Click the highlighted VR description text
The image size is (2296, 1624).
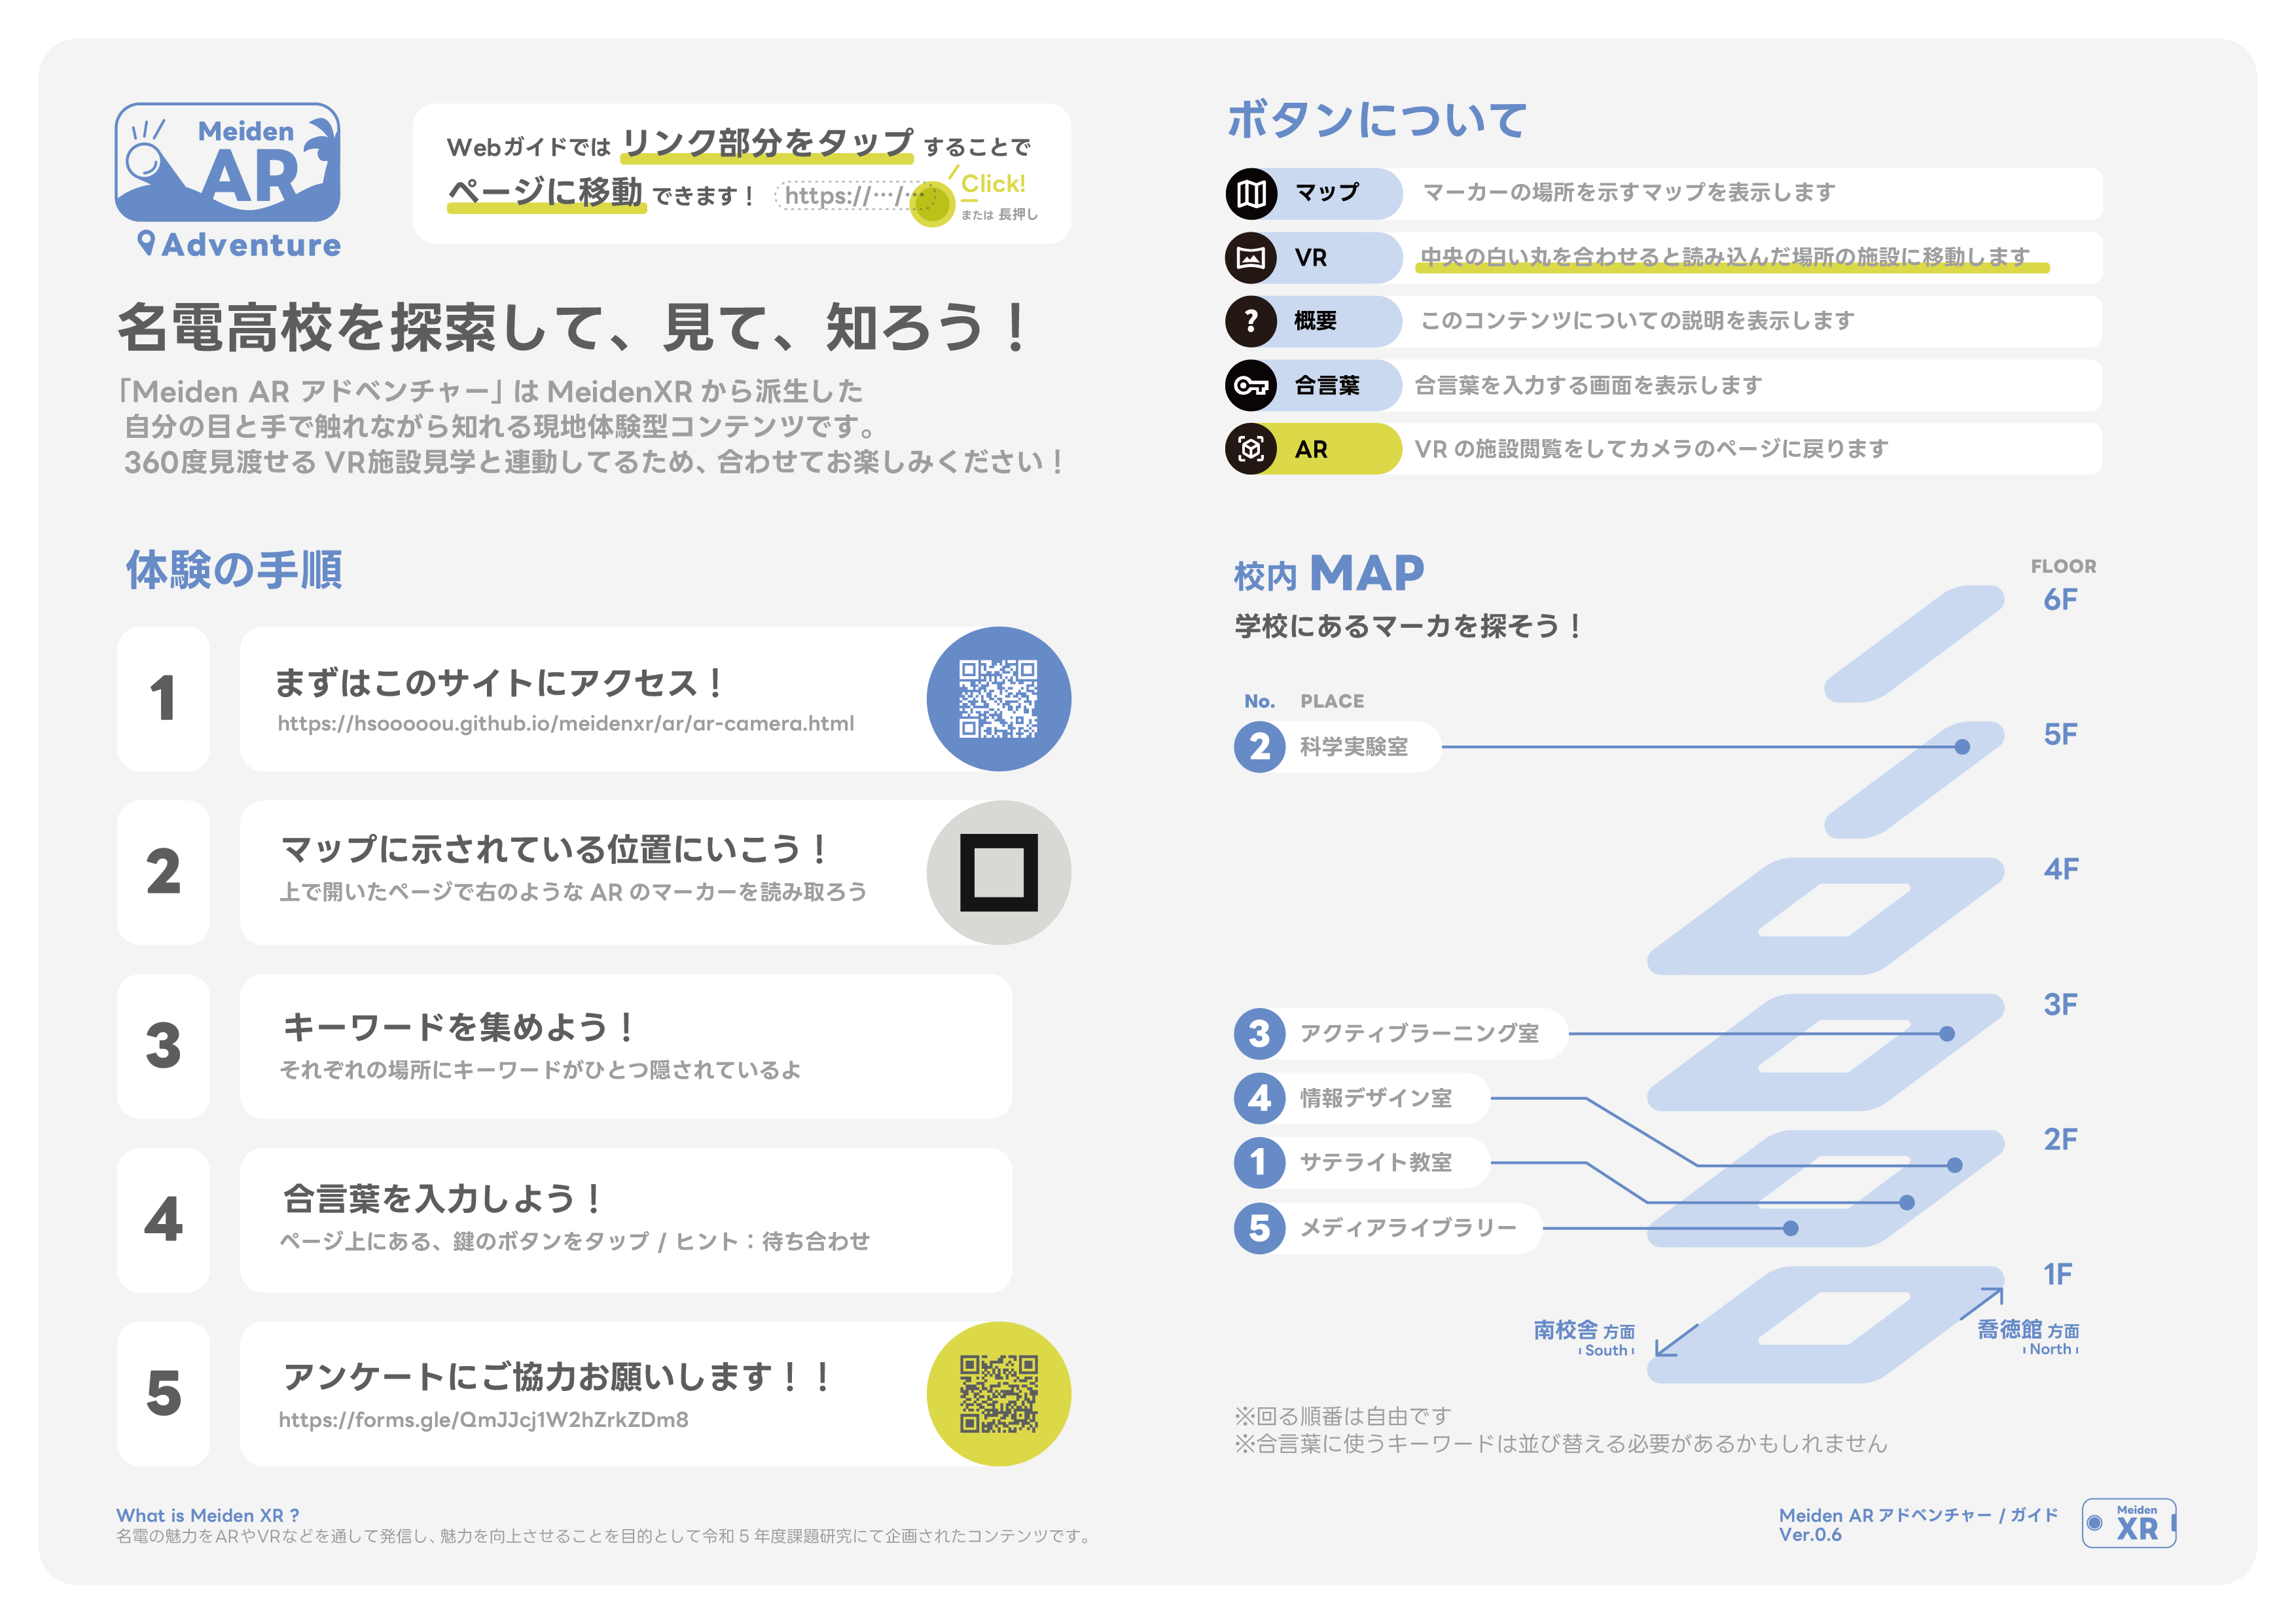[x=1725, y=257]
